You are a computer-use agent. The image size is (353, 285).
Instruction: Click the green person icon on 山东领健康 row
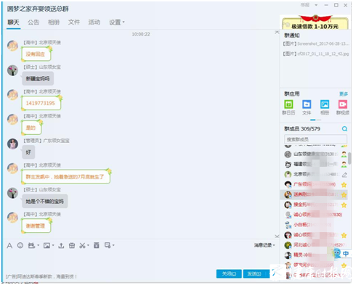pyautogui.click(x=344, y=154)
